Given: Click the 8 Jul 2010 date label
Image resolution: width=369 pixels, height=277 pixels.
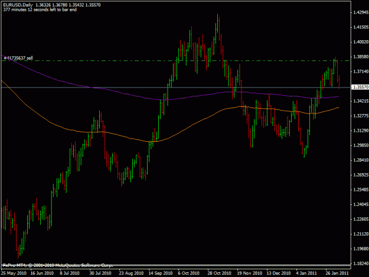Looking at the screenshot, I should tap(70, 273).
